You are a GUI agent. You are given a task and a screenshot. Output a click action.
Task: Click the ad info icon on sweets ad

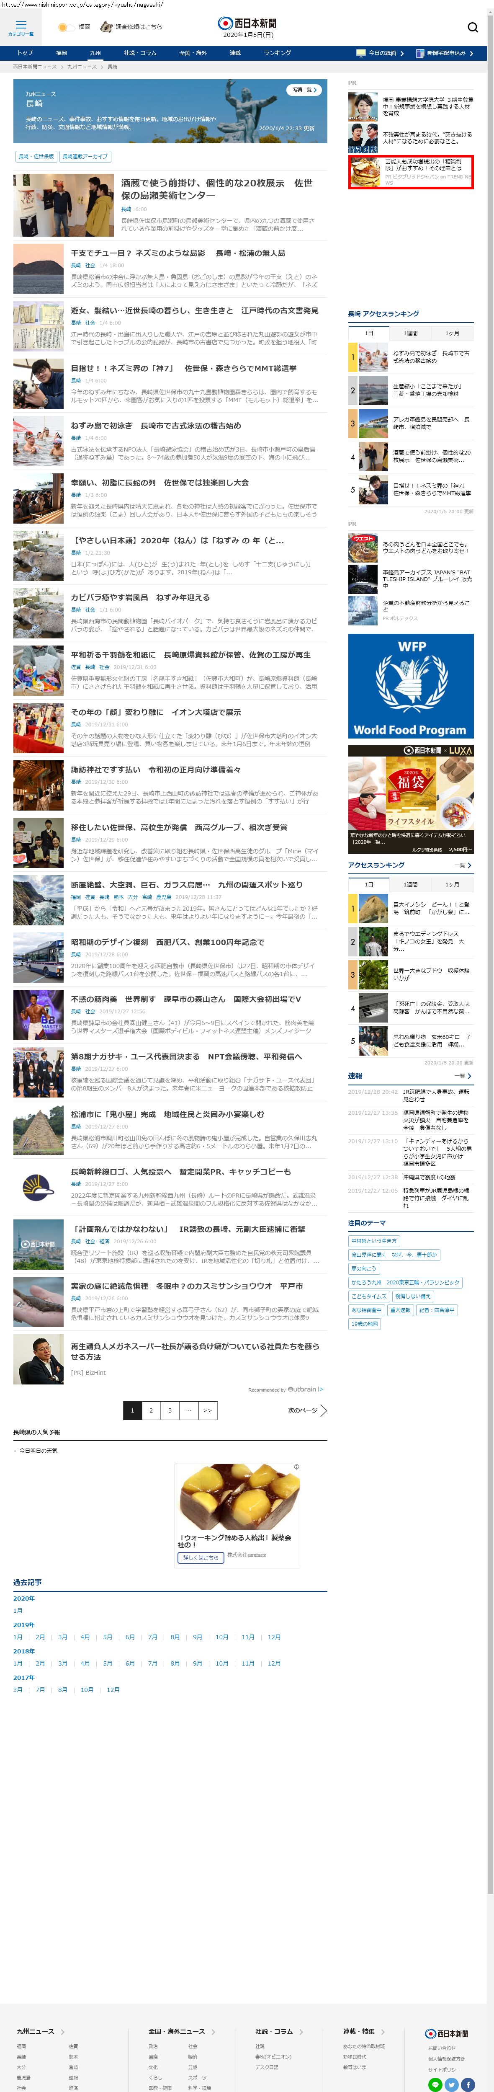(296, 1467)
